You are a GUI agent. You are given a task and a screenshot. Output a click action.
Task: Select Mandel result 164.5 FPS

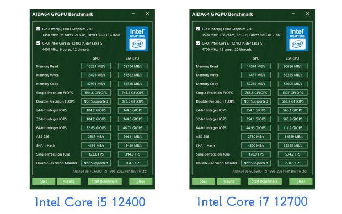(132, 163)
